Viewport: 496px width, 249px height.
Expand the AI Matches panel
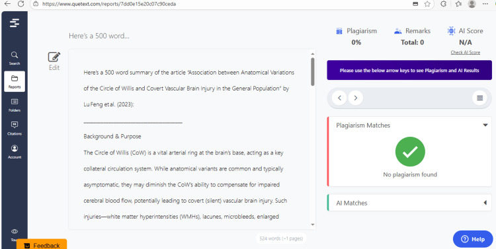pyautogui.click(x=485, y=203)
